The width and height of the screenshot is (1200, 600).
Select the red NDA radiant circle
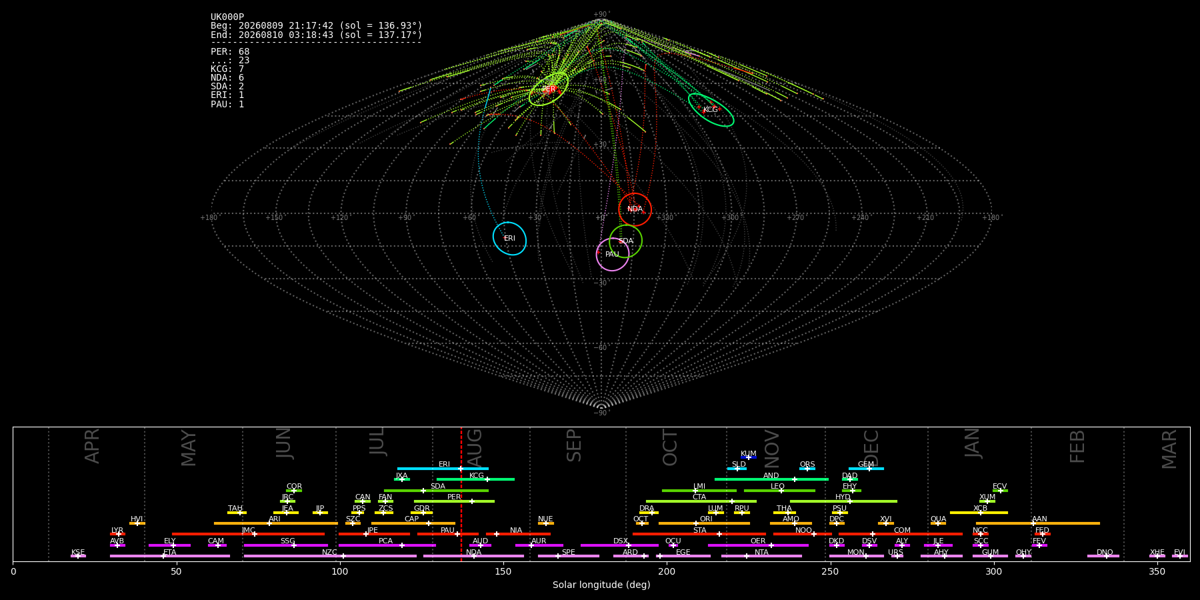tap(635, 209)
